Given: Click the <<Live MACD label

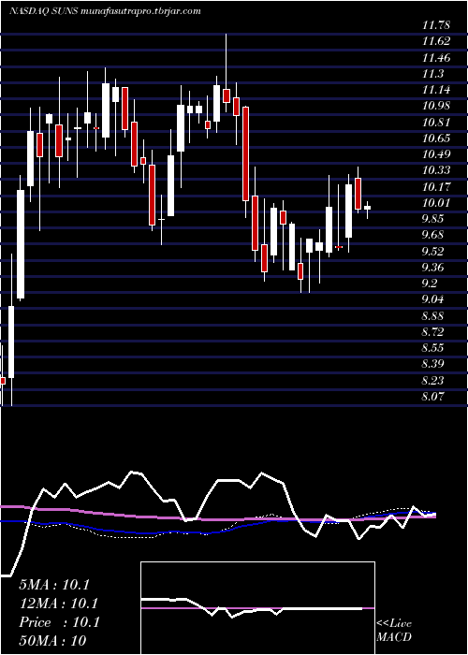Looking at the screenshot, I should [x=394, y=631].
